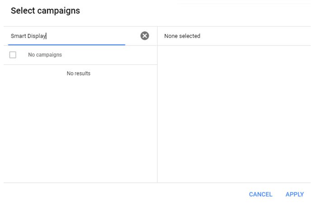Viewport: 317px width, 207px height.
Task: Place cursor after Smart Display text
Action: (x=47, y=36)
